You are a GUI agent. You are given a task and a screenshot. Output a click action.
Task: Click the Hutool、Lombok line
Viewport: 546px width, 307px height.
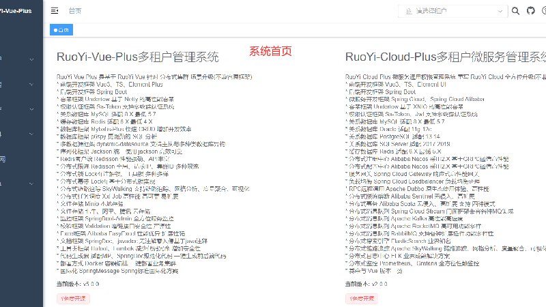pos(128,248)
